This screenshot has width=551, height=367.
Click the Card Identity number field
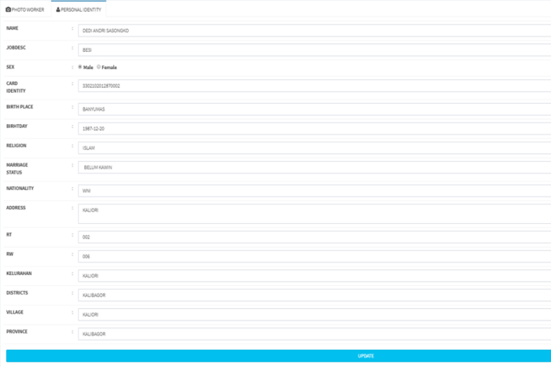click(x=314, y=86)
